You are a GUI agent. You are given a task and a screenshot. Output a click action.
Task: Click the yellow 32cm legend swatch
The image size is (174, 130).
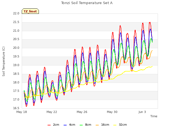[115, 125]
